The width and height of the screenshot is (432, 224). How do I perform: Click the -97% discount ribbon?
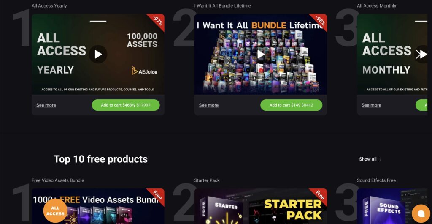tap(157, 21)
